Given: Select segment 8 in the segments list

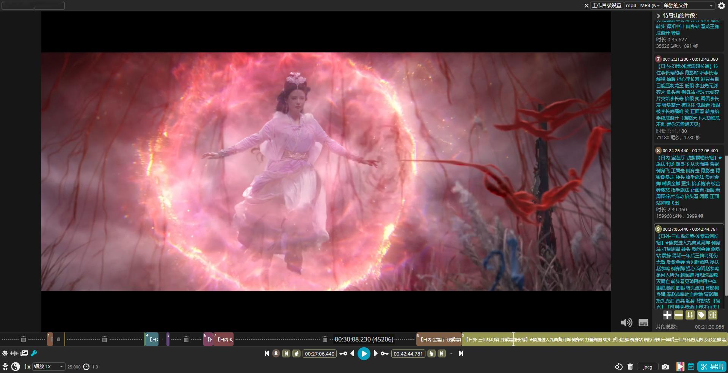Looking at the screenshot, I should [x=689, y=183].
